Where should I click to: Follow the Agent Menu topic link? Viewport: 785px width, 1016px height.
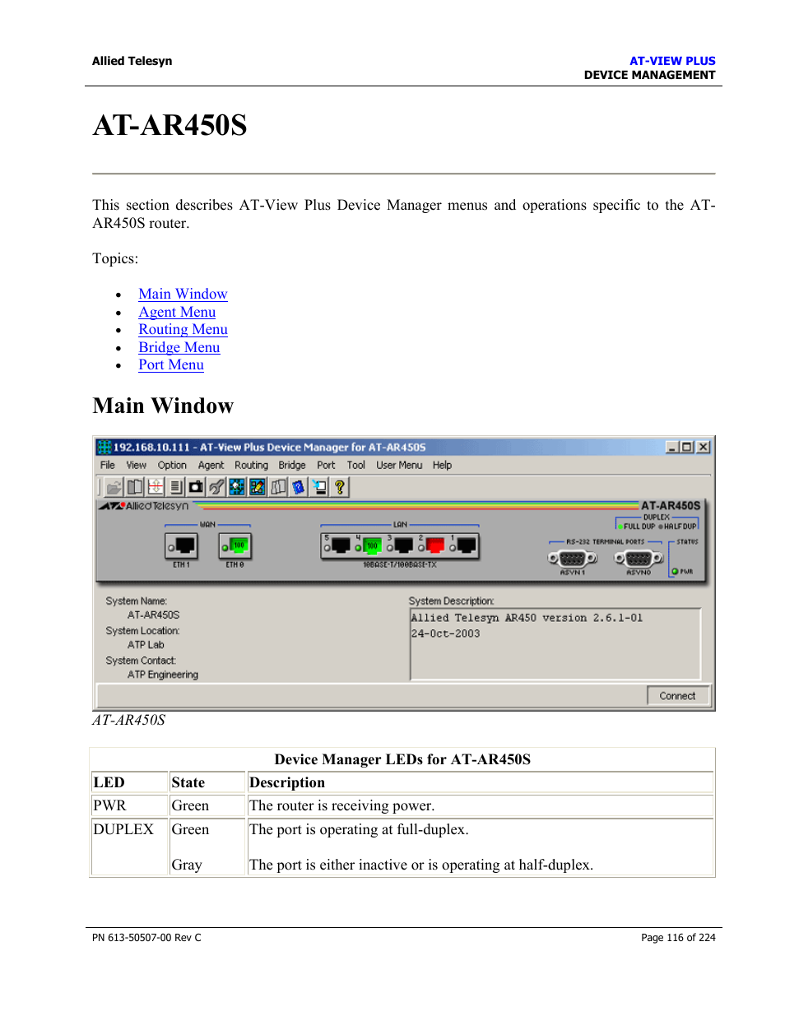tap(177, 312)
